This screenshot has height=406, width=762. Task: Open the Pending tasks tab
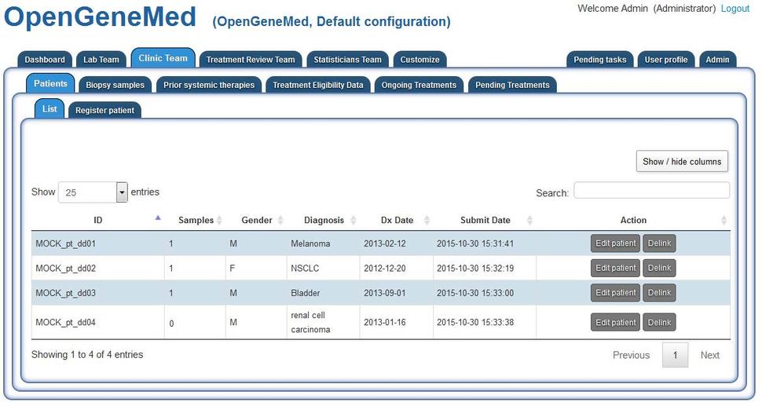599,60
